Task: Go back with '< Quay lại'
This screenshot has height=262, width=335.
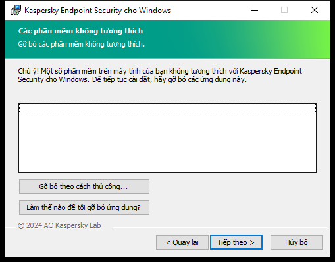Action: [x=182, y=242]
